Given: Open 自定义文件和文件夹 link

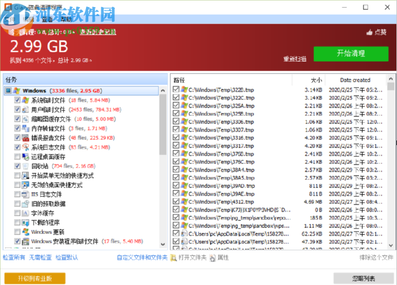Looking at the screenshot, I should 142,257.
